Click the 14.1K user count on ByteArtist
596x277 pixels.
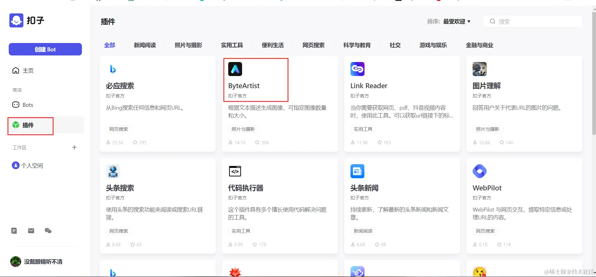(x=237, y=142)
